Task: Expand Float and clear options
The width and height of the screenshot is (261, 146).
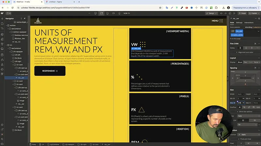Action: click(244, 139)
